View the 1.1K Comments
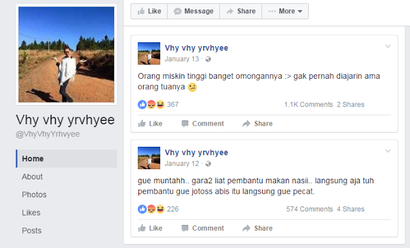410x248 pixels. [x=309, y=104]
